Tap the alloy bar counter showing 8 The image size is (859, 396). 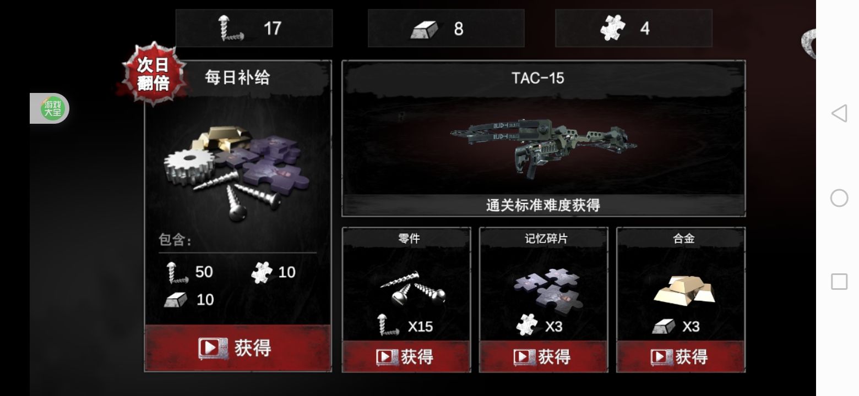[446, 28]
